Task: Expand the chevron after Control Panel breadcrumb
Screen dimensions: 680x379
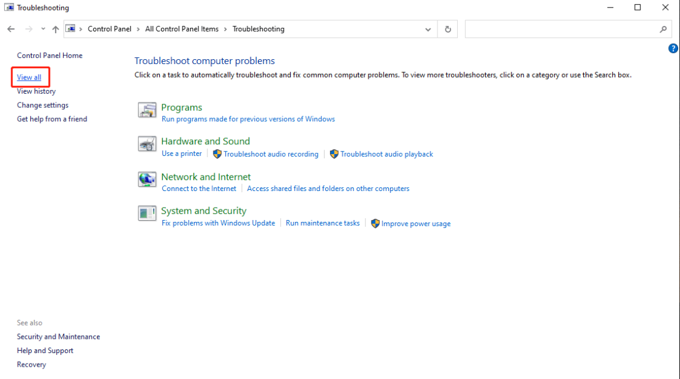Action: tap(138, 29)
